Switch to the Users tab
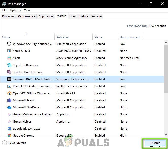 73,16
